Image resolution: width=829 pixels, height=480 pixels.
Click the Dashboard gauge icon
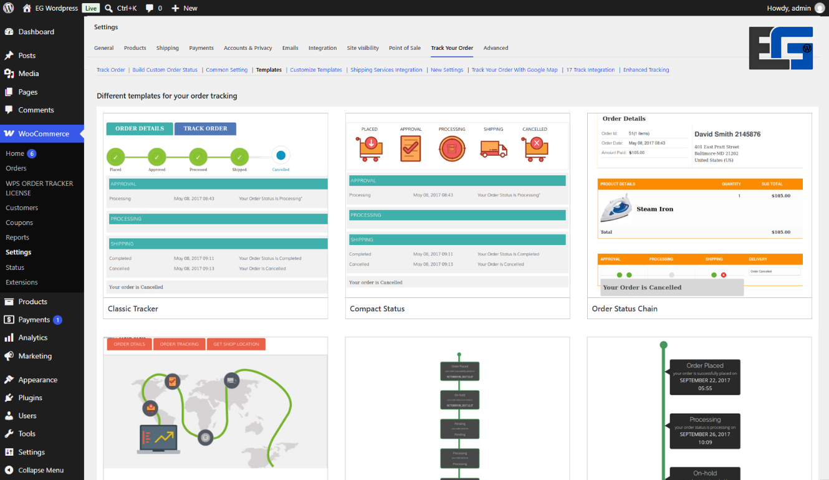[x=9, y=32]
